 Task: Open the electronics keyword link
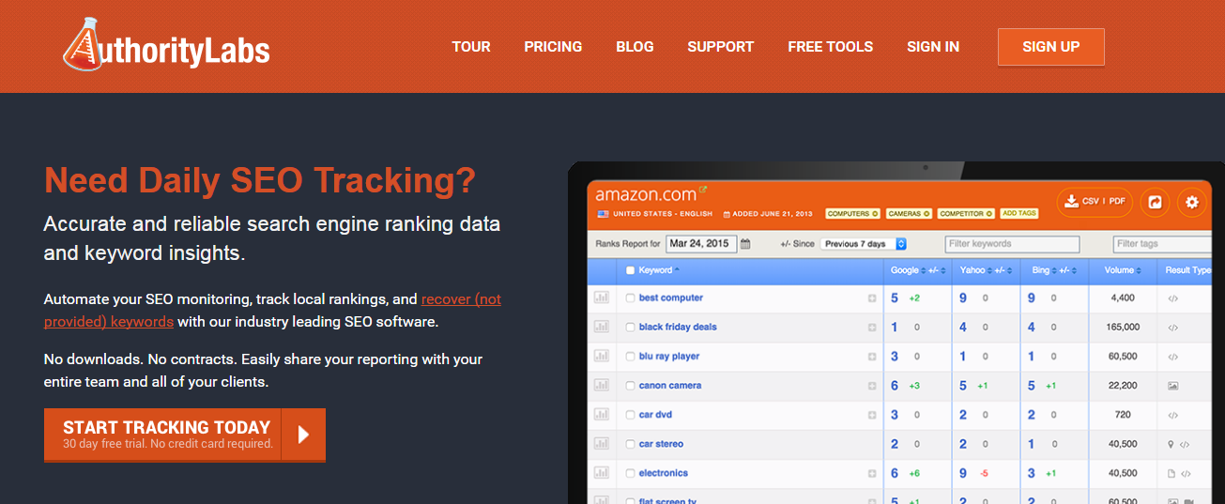(664, 474)
